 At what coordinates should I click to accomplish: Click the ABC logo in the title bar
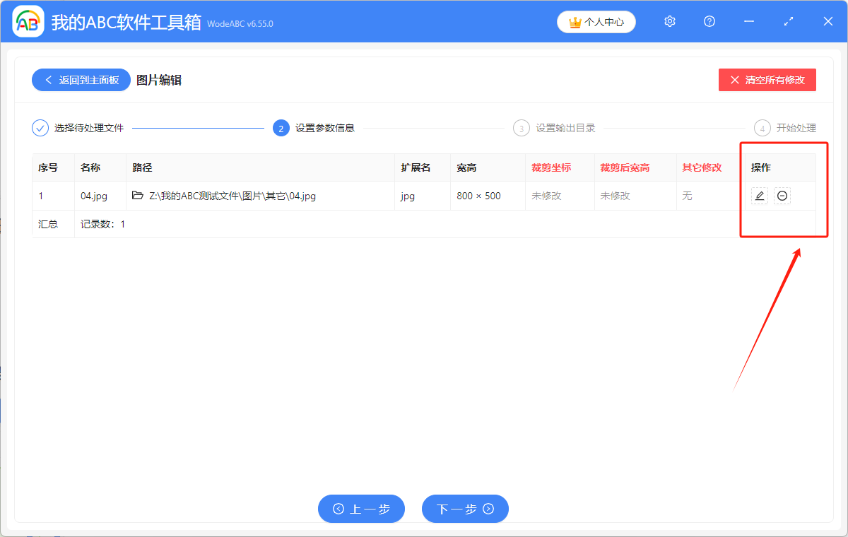[x=28, y=21]
